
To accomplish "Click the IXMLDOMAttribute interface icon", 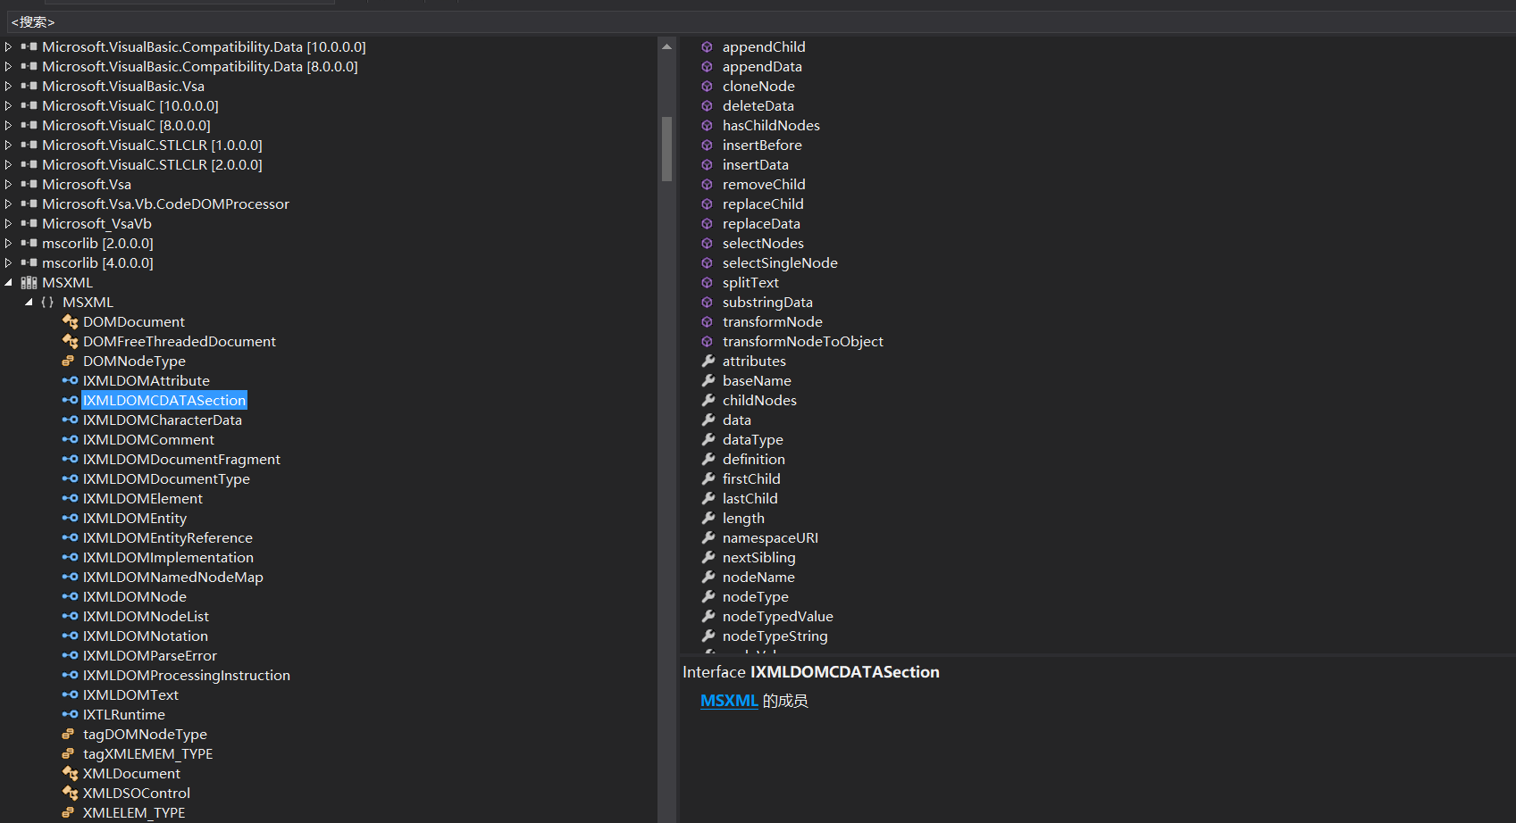I will click(70, 380).
